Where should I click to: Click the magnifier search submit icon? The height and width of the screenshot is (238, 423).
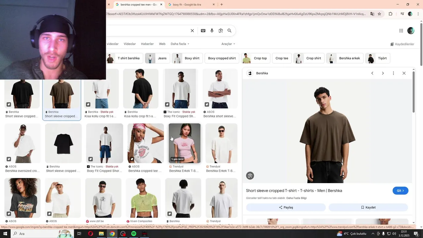pyautogui.click(x=229, y=31)
